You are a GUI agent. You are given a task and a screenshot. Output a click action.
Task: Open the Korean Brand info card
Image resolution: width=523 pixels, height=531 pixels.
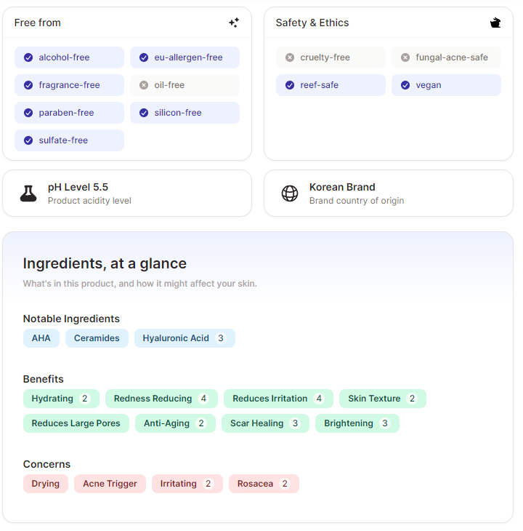pos(389,193)
